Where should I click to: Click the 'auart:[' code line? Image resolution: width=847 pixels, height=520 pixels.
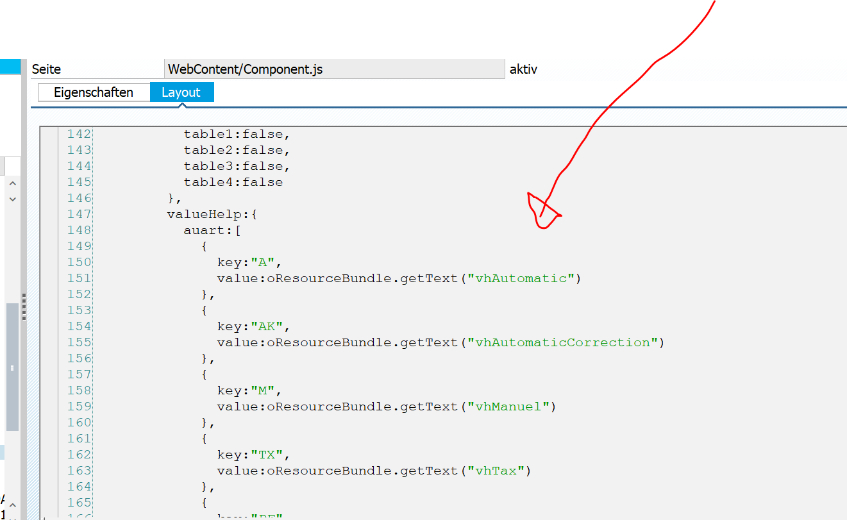coord(212,230)
